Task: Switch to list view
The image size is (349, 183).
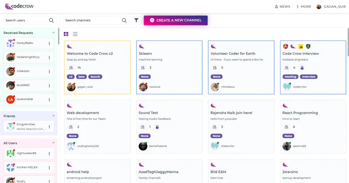Action: pos(75,34)
